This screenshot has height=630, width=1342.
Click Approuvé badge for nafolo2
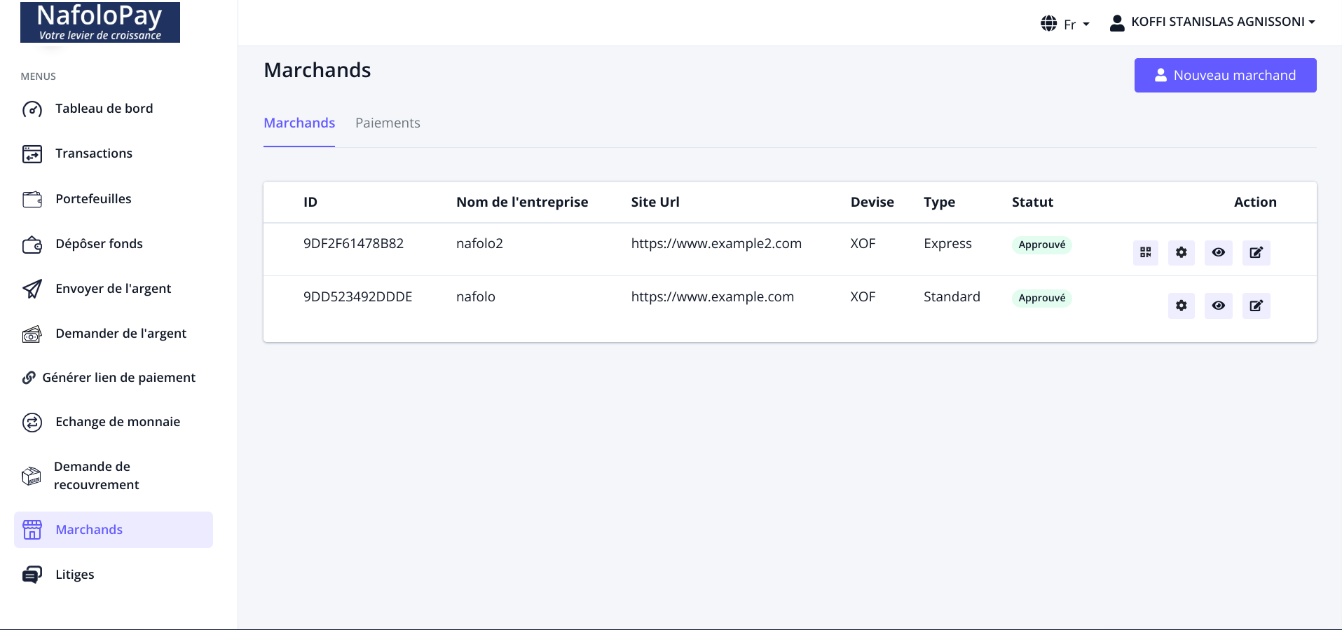pos(1042,245)
